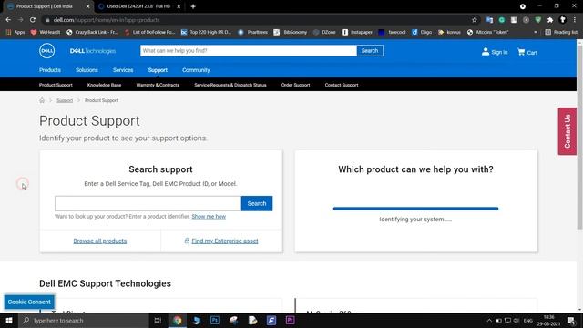Click the Dell logo in header
583x328 pixels.
(46, 51)
